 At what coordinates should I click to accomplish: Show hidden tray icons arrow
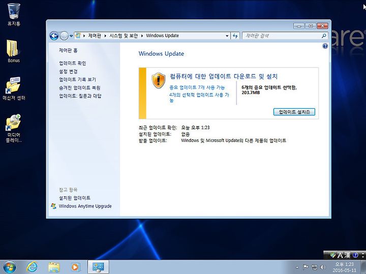point(297,267)
